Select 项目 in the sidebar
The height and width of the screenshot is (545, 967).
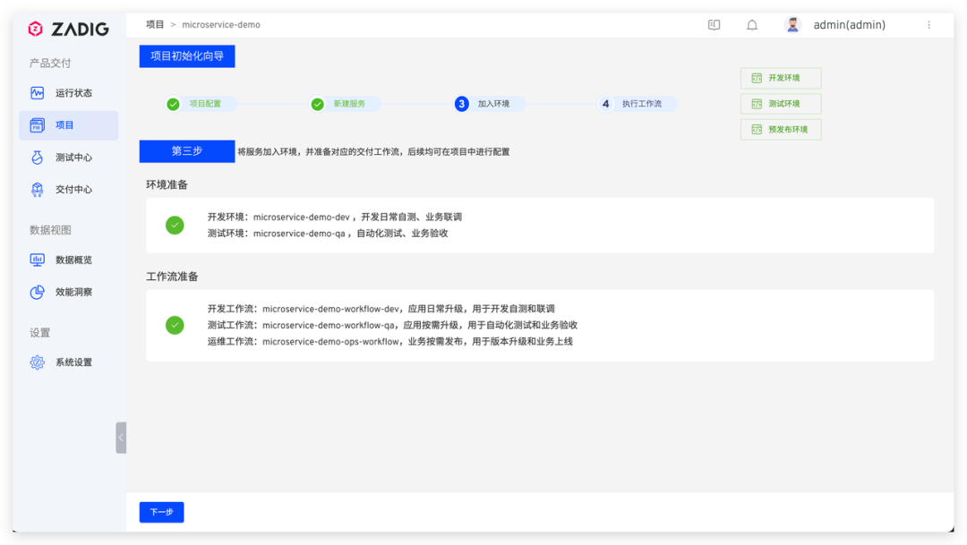point(68,125)
